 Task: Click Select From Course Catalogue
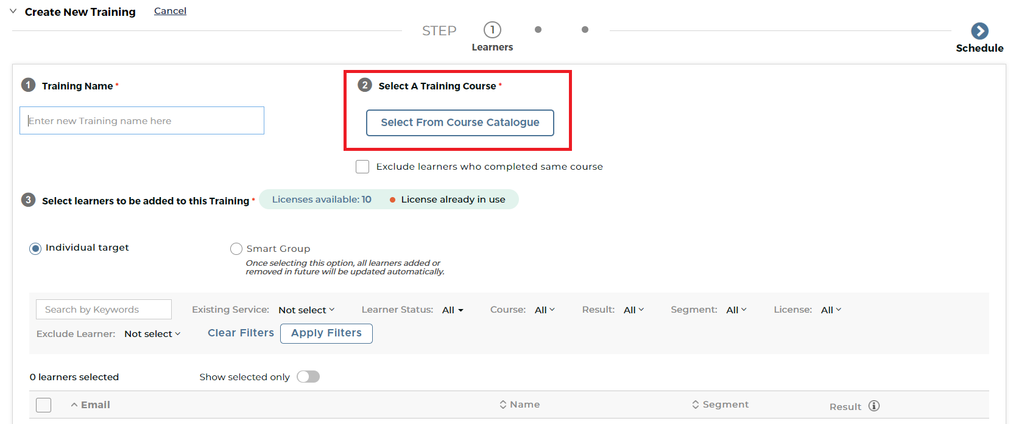click(x=459, y=122)
